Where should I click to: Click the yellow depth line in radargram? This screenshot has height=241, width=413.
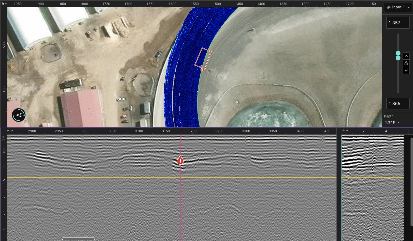(x=102, y=177)
